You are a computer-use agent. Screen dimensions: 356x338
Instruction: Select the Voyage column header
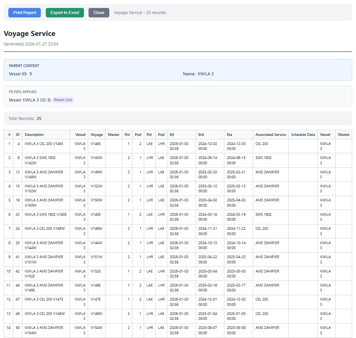coord(96,135)
